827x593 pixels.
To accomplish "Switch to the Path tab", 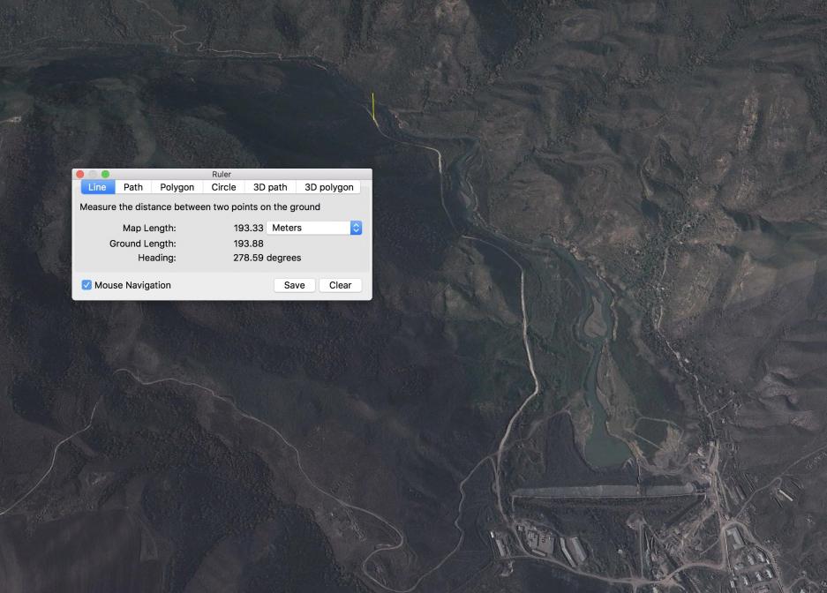I will (132, 187).
